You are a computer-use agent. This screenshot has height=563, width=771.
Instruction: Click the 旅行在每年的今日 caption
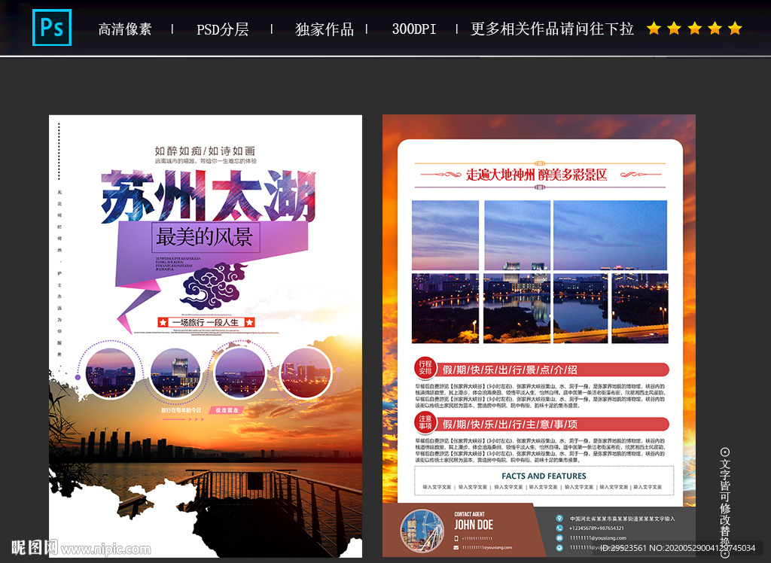click(x=181, y=409)
